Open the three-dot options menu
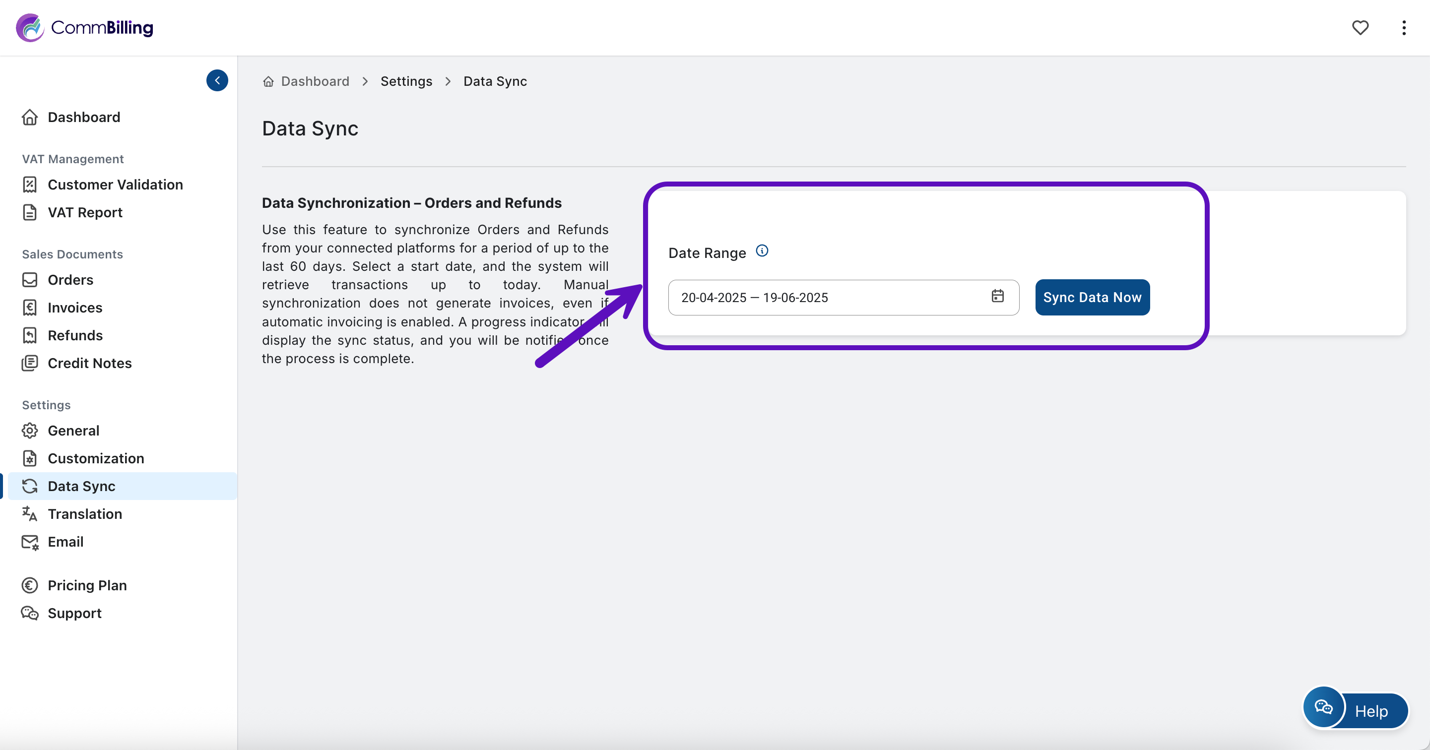Viewport: 1430px width, 750px height. click(1403, 27)
